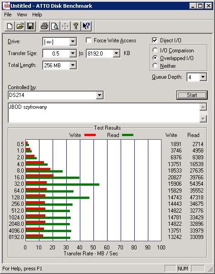215x274 pixels.
Task: Click the New document toolbar icon
Action: 10,26
